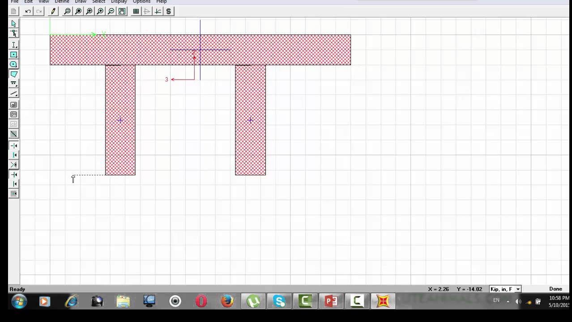Select the Reshaper tool below the pointer
The width and height of the screenshot is (572, 322).
click(x=14, y=33)
